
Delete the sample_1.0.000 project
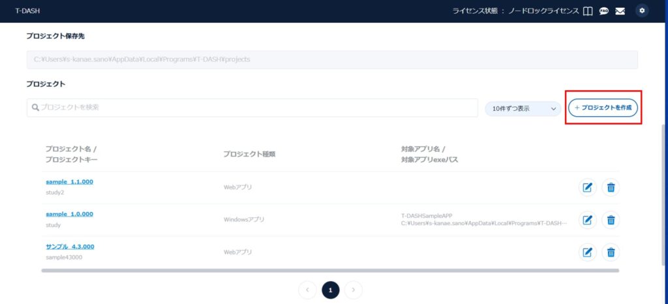(x=611, y=220)
